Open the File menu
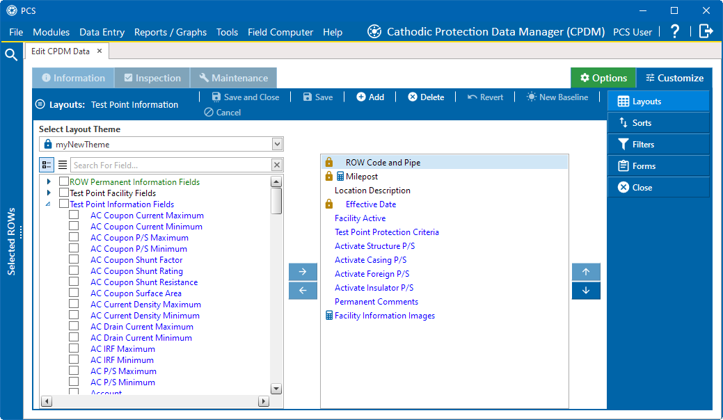Image resolution: width=723 pixels, height=420 pixels. coord(16,32)
